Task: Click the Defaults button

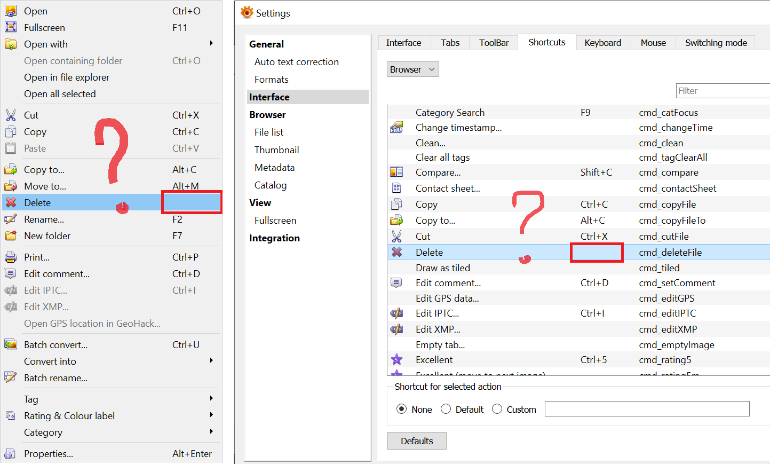Action: [417, 441]
